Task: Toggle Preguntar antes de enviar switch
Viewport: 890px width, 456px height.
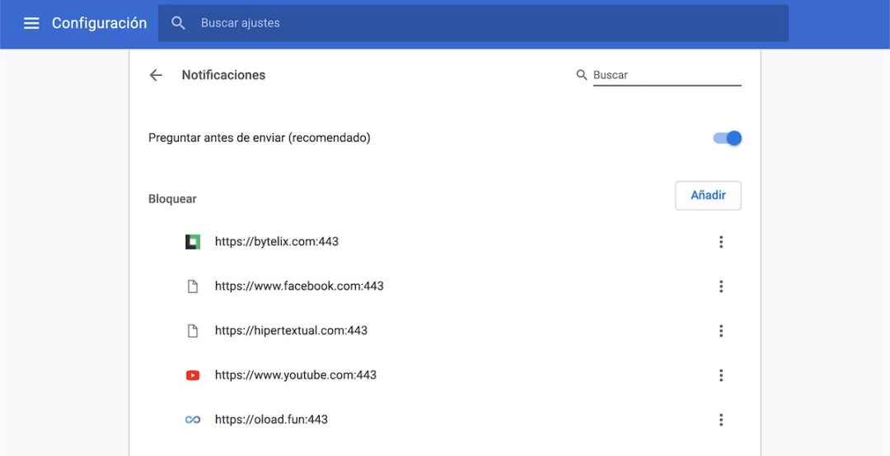Action: (728, 138)
